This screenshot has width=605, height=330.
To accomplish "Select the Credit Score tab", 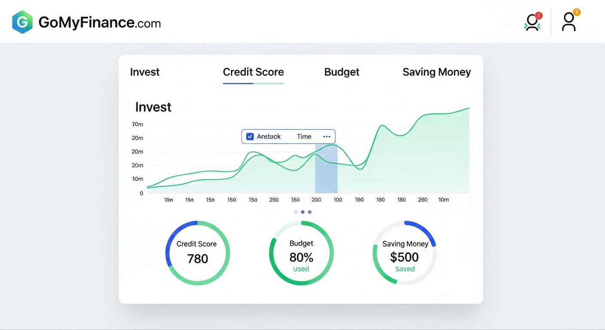I will coord(253,72).
